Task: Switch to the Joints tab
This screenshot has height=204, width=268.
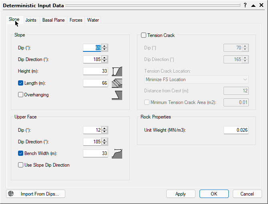Action: (31, 20)
